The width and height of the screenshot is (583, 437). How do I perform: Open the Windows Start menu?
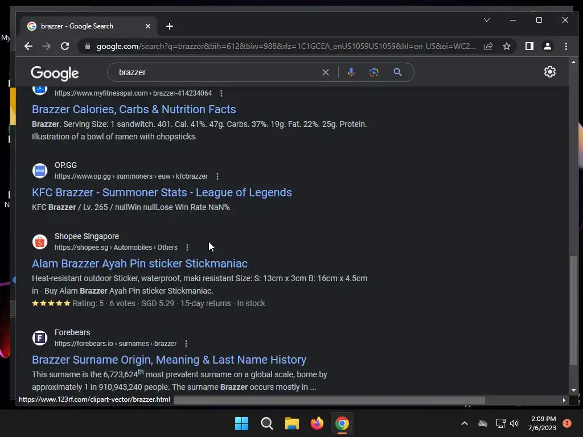tap(241, 423)
